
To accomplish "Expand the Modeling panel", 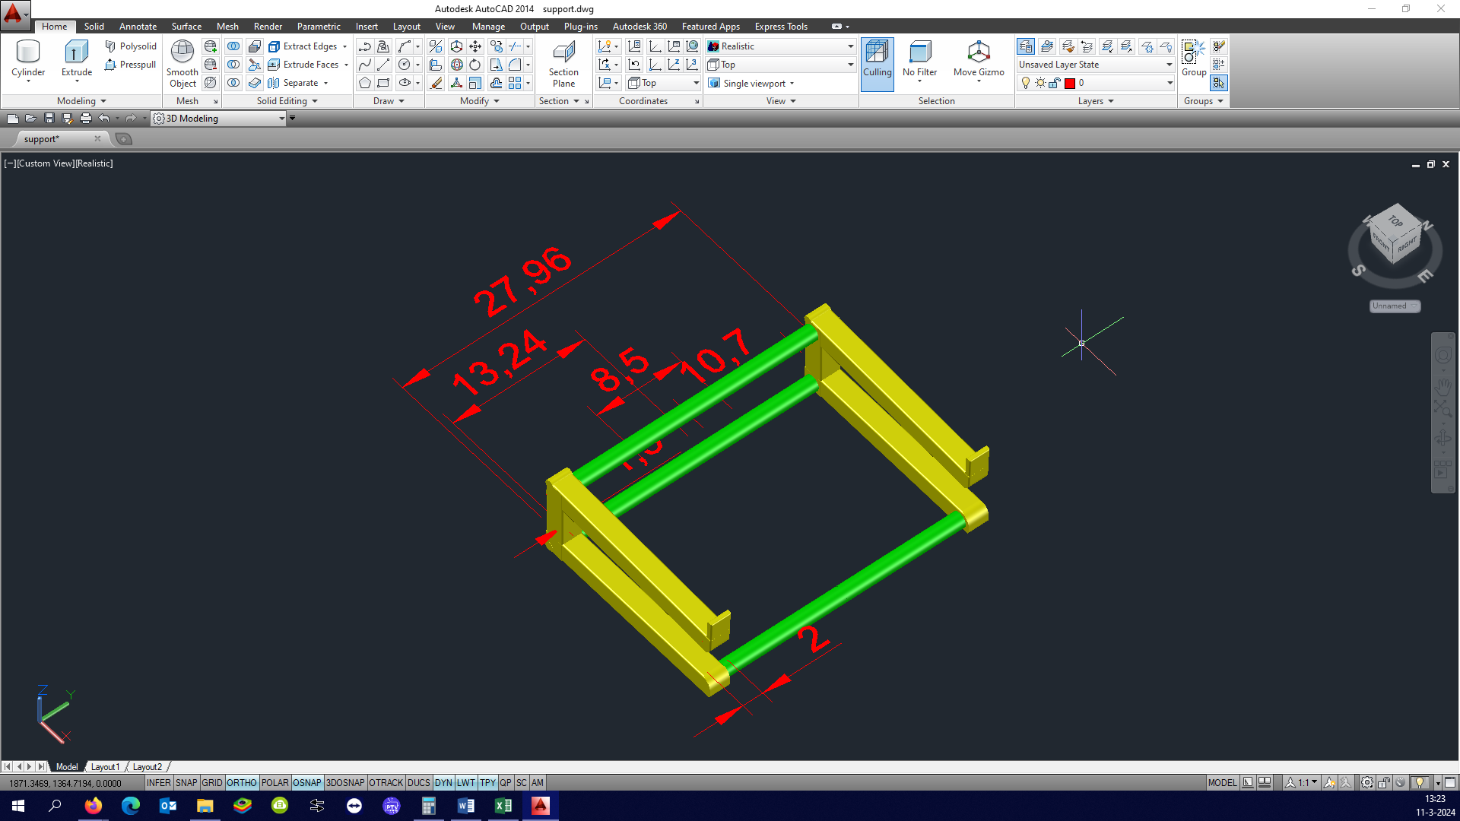I will pyautogui.click(x=81, y=101).
